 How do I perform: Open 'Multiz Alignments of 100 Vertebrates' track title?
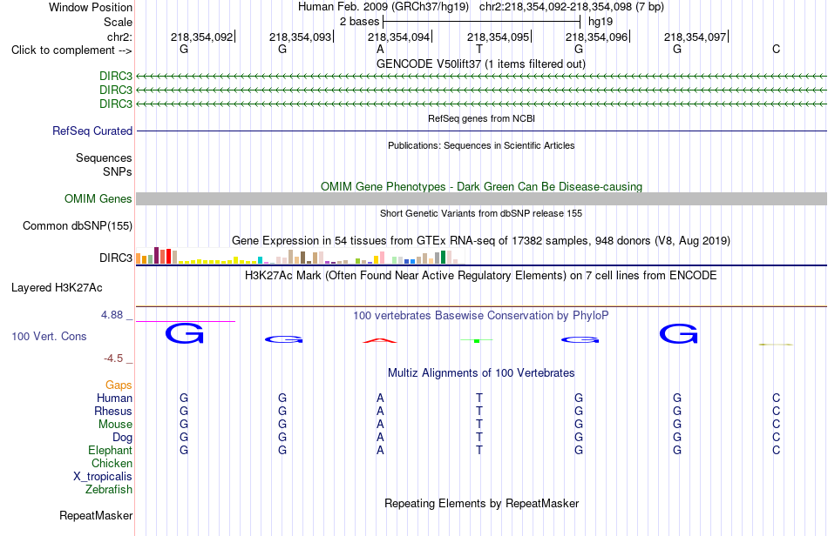click(x=481, y=373)
